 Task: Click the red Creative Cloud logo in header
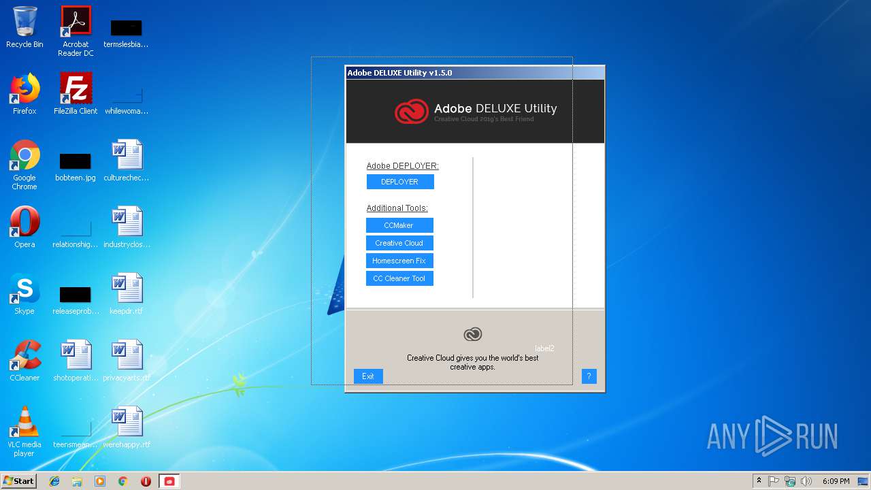coord(412,112)
